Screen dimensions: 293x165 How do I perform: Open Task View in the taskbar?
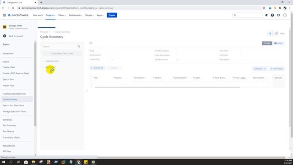(18, 162)
